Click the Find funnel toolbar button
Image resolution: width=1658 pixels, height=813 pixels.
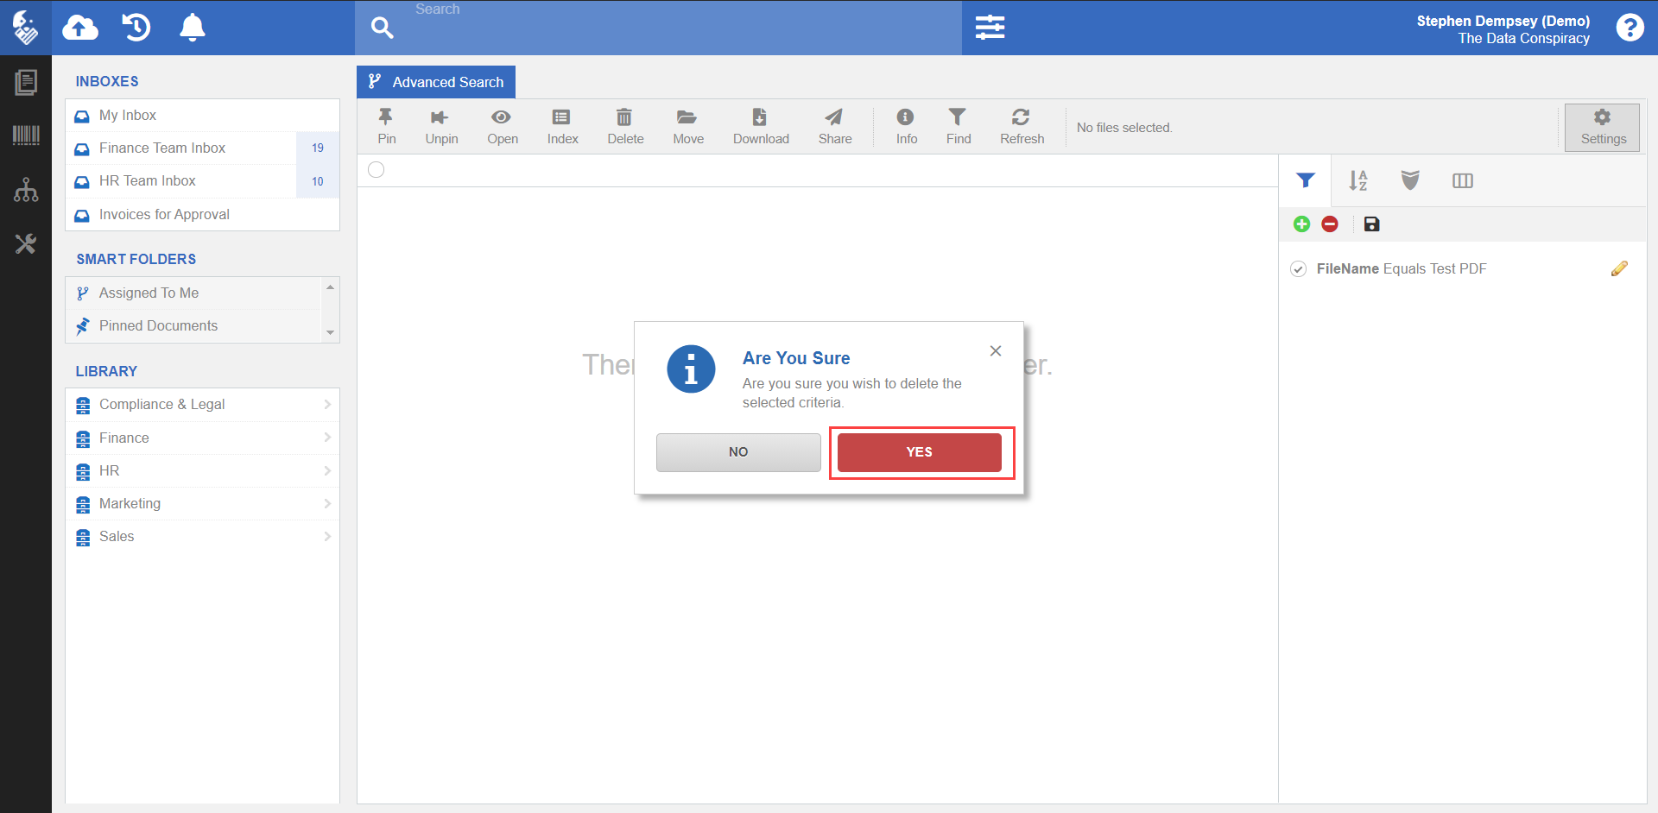(x=958, y=126)
